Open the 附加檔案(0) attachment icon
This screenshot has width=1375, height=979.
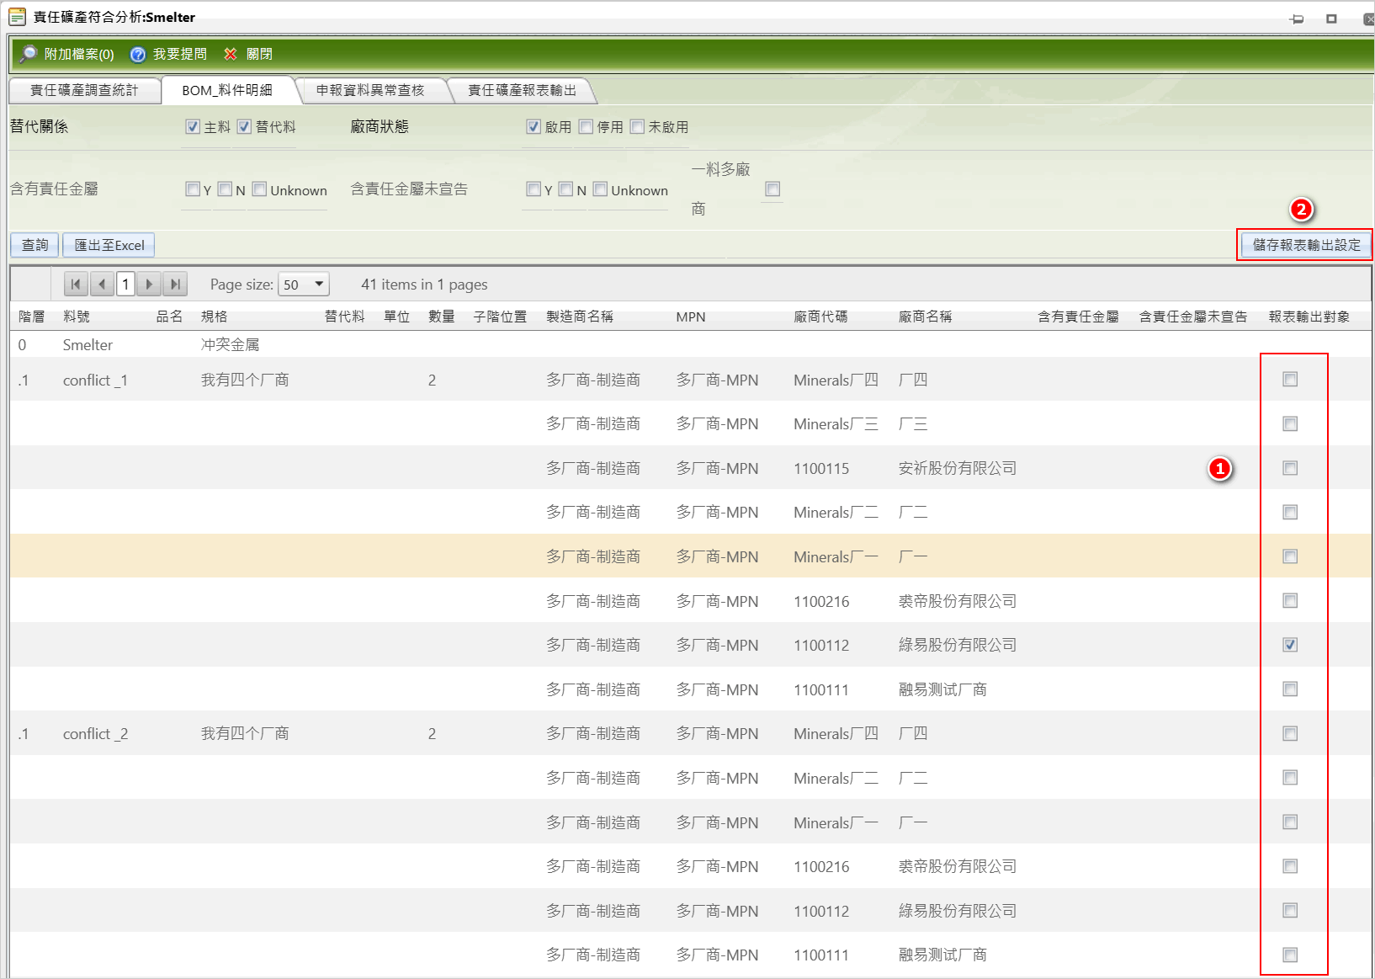pyautogui.click(x=29, y=54)
